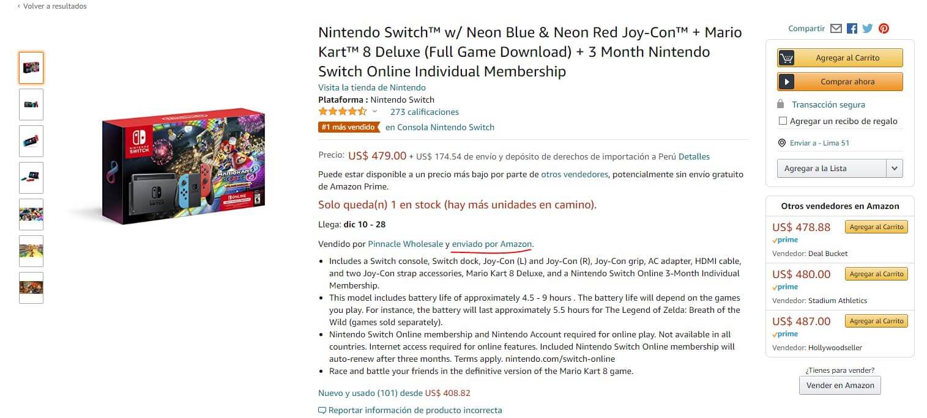
Task: Click the speech bubble icon before Reportar información
Action: pos(322,411)
